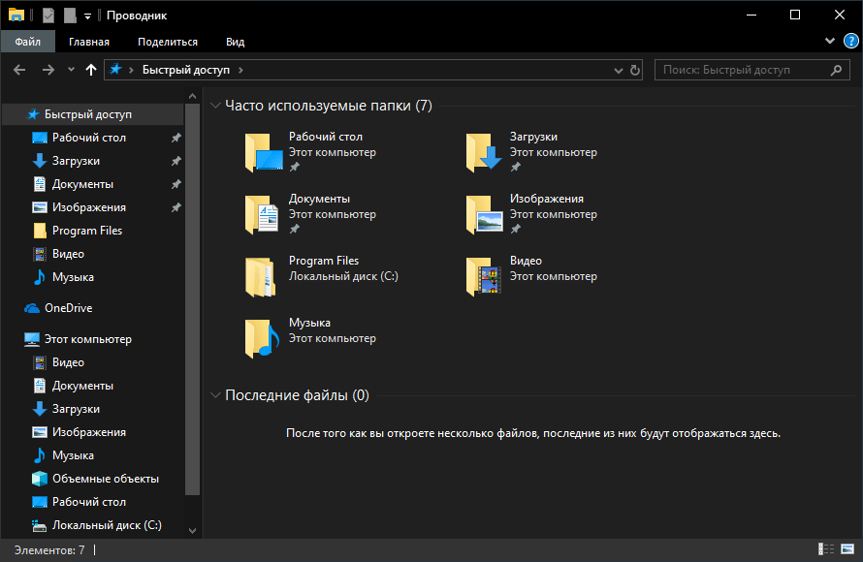Image resolution: width=863 pixels, height=562 pixels.
Task: Open OneDrive in the navigation pane
Action: [68, 308]
